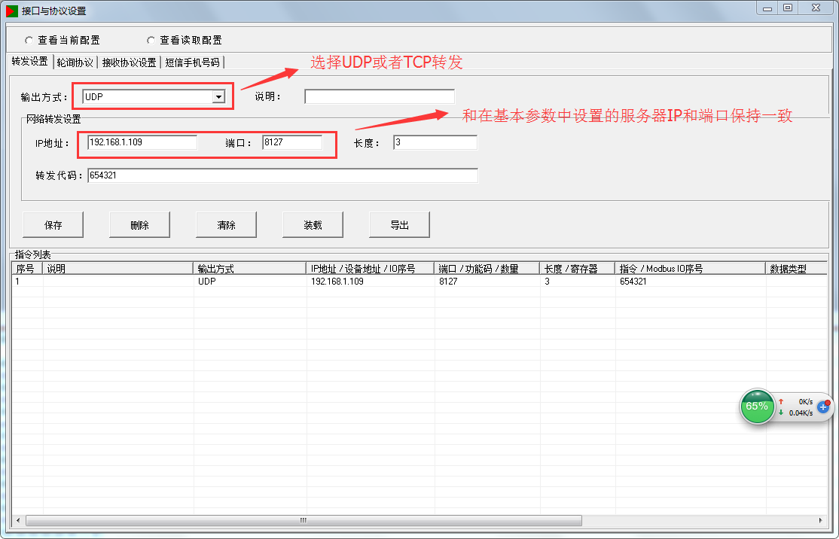Click the green 65% floating ball
Screen dimensions: 839x539
click(x=756, y=406)
